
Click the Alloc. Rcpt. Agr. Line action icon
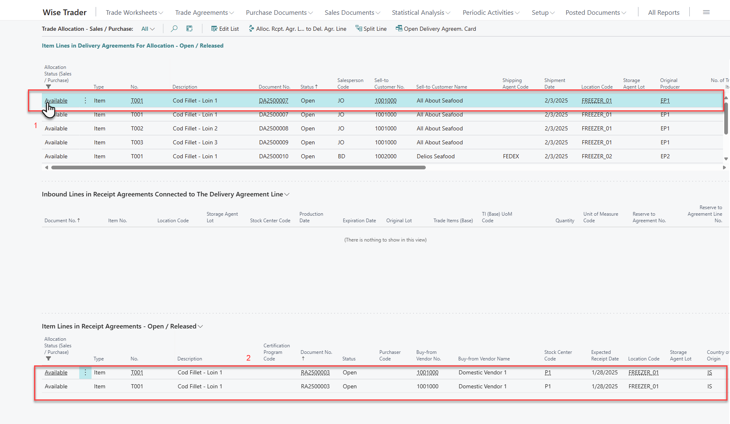[251, 29]
